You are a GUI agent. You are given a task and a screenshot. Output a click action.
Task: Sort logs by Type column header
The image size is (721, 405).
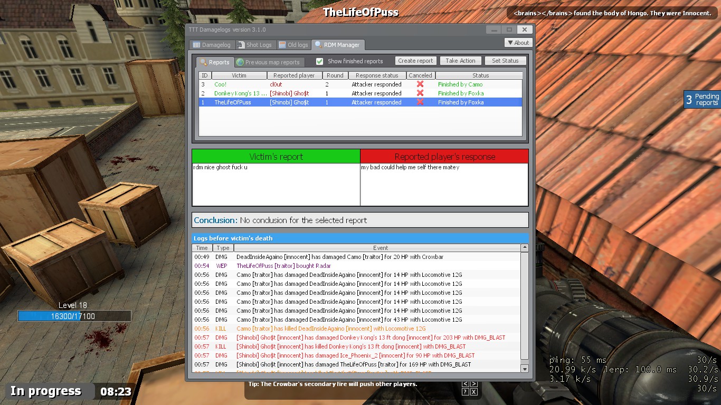(223, 248)
